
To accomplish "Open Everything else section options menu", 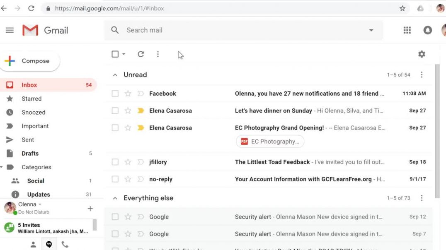I will tap(422, 198).
